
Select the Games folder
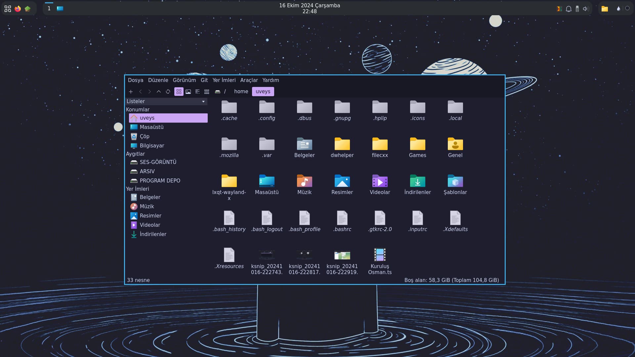point(418,148)
